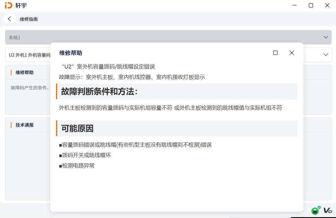The width and height of the screenshot is (336, 218).
Task: Click the 检测电路异常 list item
Action: (x=77, y=166)
